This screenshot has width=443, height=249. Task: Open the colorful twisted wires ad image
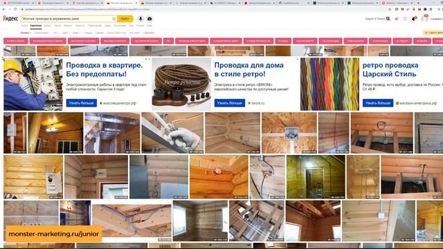pos(329,84)
